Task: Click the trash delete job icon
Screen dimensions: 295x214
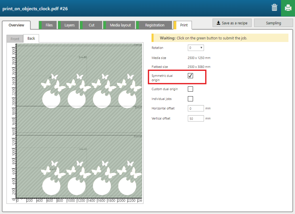Action: tap(274, 8)
